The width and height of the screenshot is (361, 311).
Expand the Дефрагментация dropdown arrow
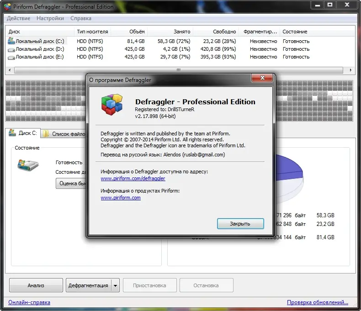tap(115, 285)
